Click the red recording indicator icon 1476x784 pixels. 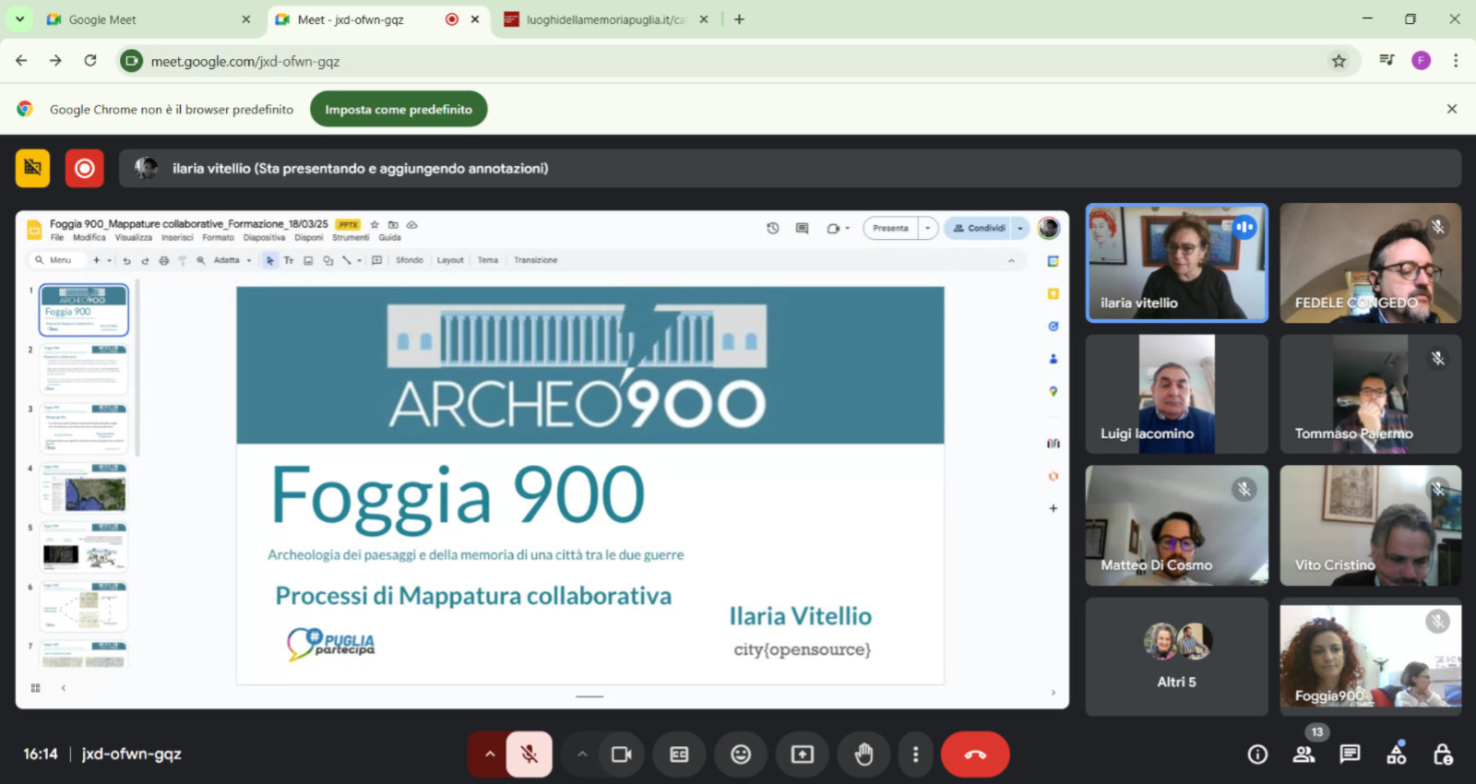[84, 168]
